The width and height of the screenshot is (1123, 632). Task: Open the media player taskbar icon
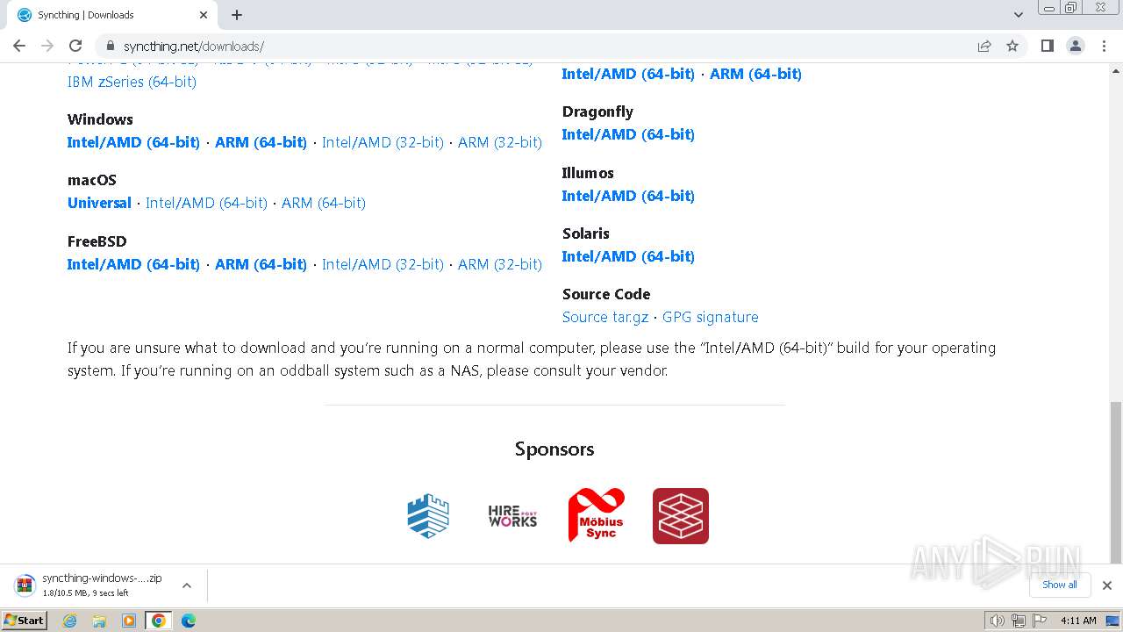(129, 621)
